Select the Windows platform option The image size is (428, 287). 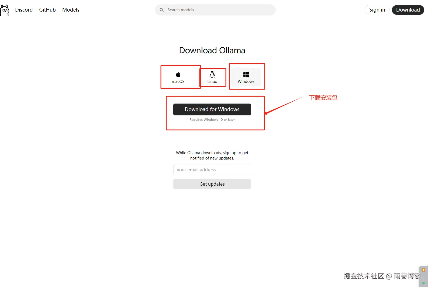pyautogui.click(x=246, y=77)
